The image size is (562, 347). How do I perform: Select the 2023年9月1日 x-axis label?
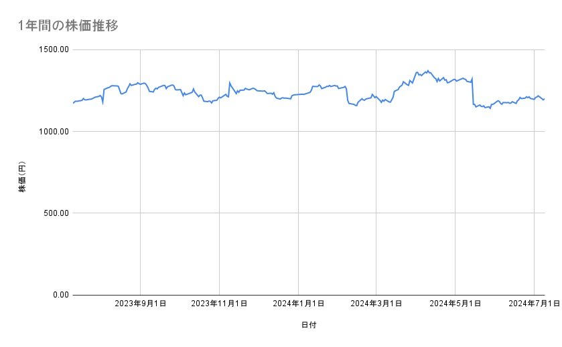tap(141, 304)
